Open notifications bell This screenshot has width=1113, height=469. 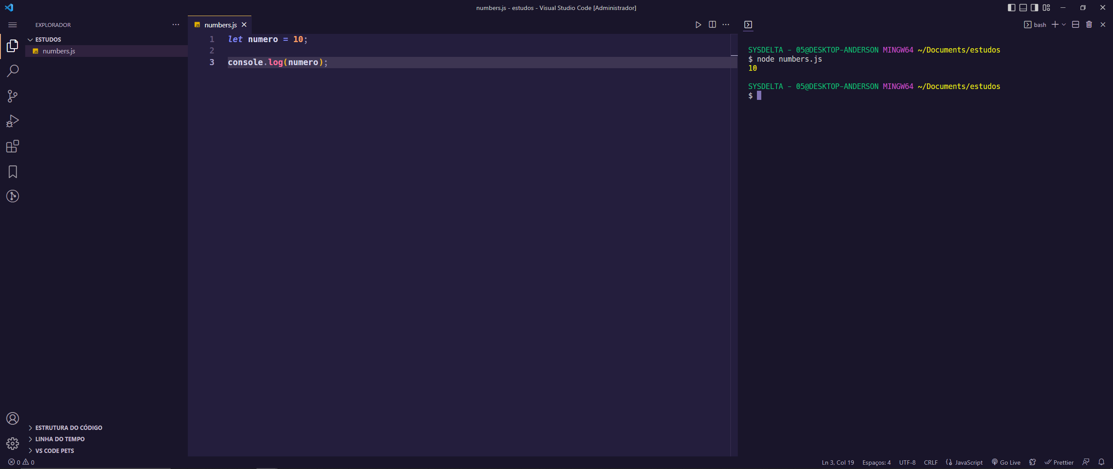pos(1101,462)
